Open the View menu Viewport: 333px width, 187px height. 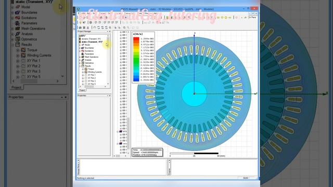coord(94,14)
